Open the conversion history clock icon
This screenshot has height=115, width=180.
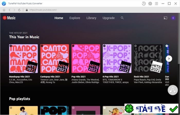tap(144, 4)
